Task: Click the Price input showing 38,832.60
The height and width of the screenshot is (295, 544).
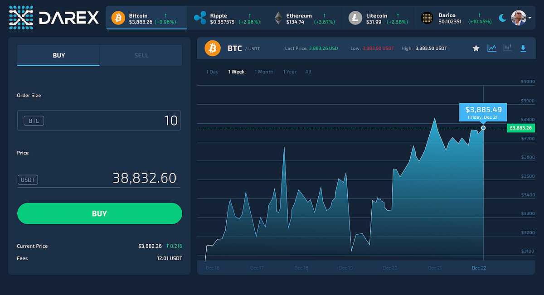Action: (99, 178)
